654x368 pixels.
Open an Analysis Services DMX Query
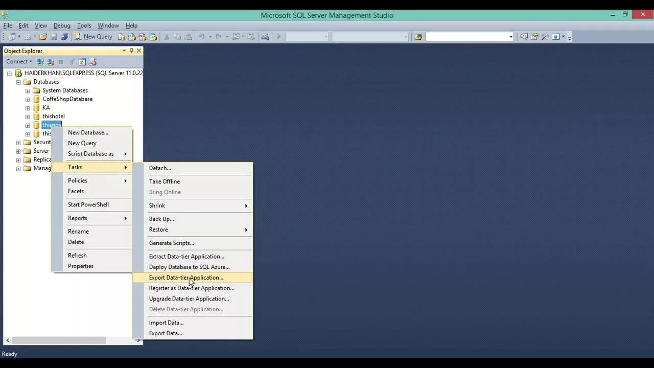142,37
